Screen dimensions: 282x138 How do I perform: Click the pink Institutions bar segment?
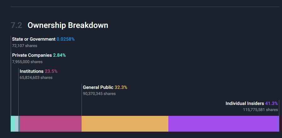click(51, 124)
